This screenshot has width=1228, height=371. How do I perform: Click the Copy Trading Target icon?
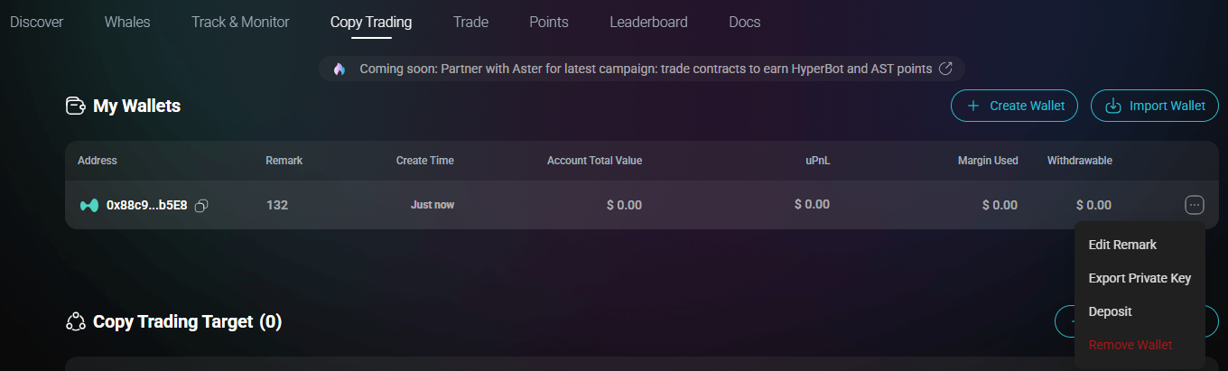(76, 322)
